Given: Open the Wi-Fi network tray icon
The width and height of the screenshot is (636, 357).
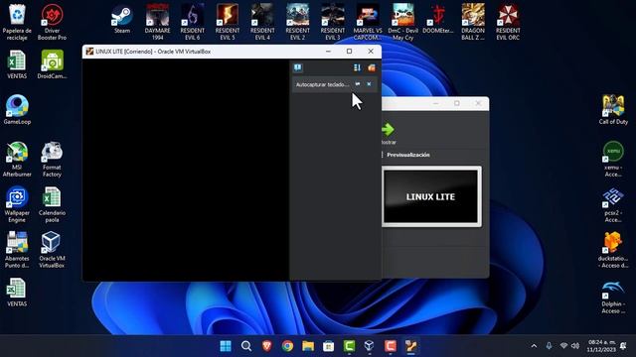Looking at the screenshot, I should pyautogui.click(x=563, y=346).
